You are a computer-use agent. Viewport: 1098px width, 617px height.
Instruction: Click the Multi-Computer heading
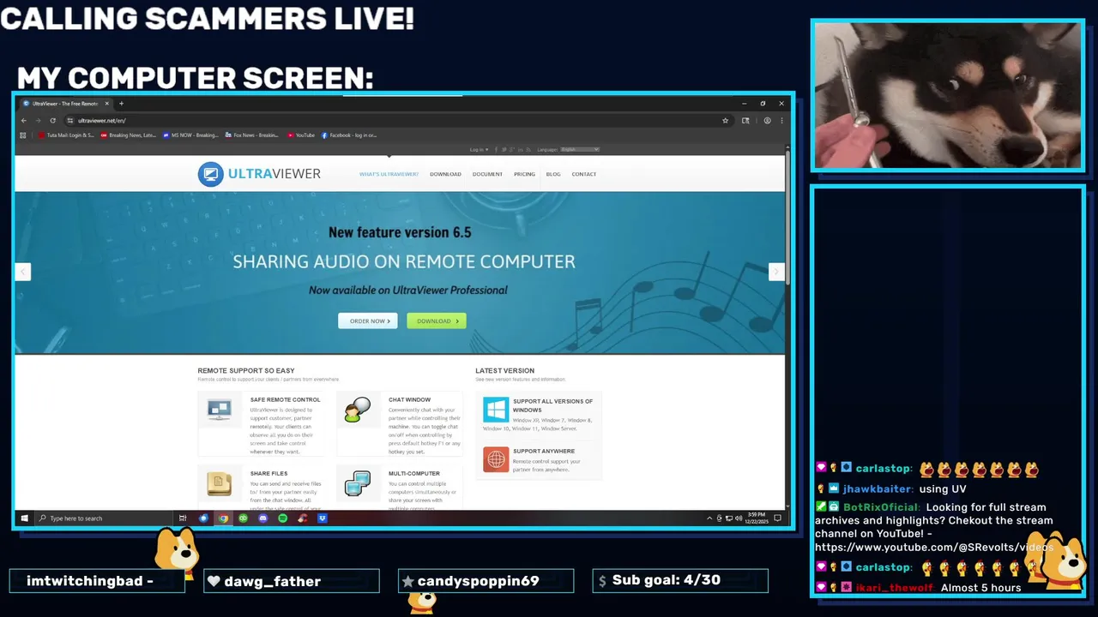[413, 474]
